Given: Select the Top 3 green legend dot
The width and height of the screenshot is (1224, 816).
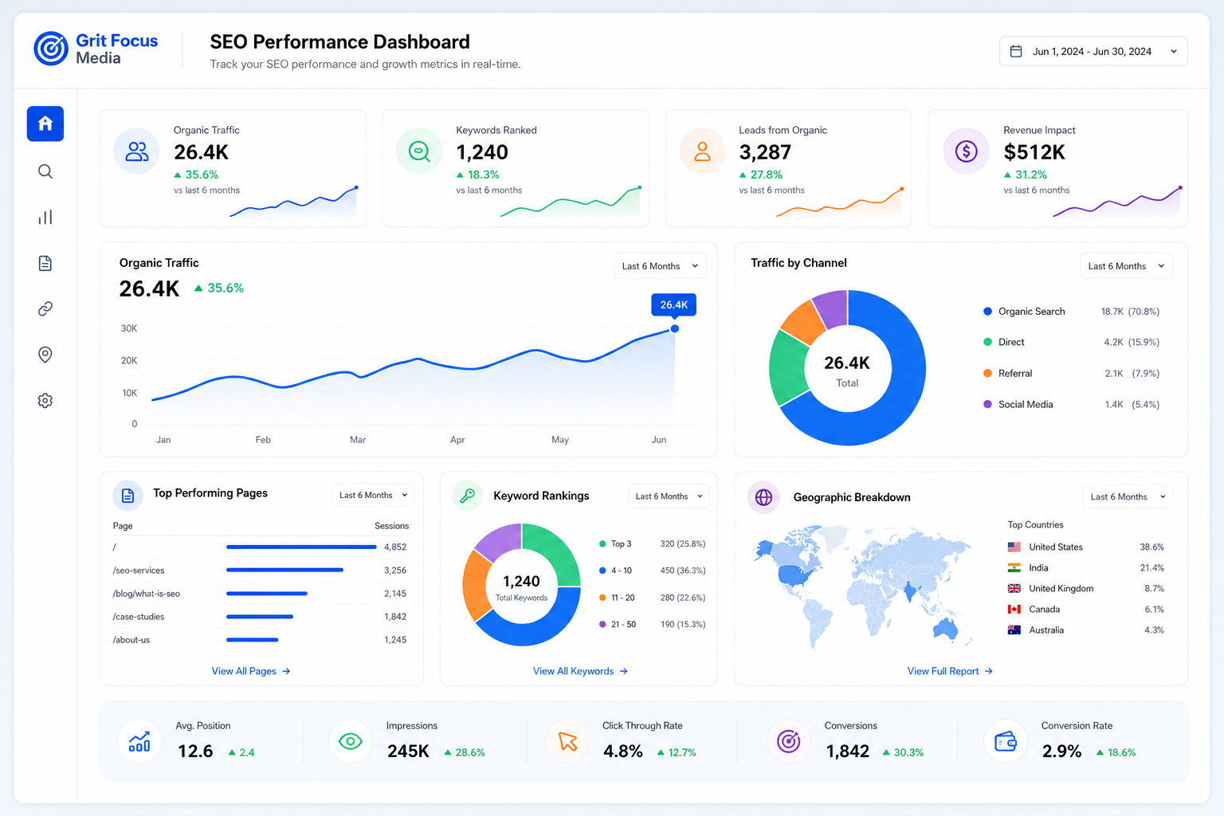Looking at the screenshot, I should [602, 543].
